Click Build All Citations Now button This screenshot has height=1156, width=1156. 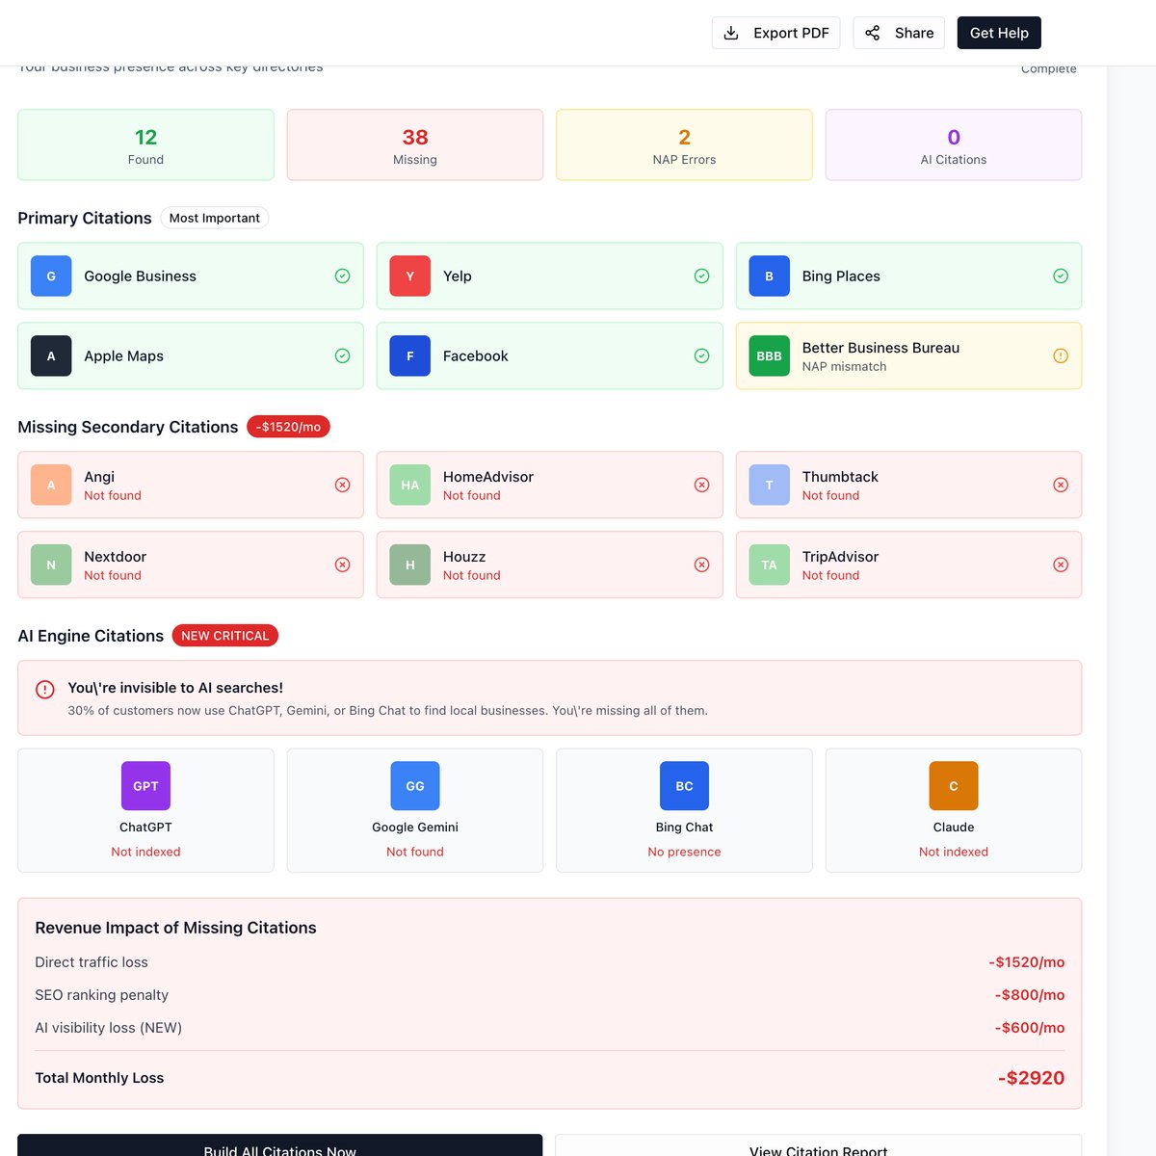coord(279,1145)
